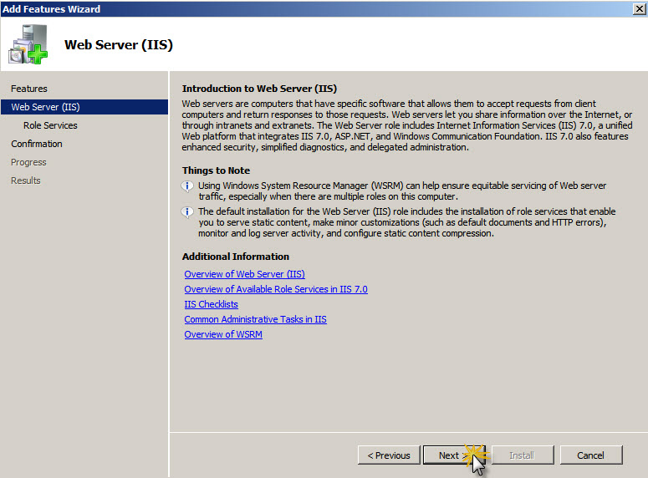This screenshot has width=648, height=478.
Task: Close the wizard with the X button
Action: (640, 8)
